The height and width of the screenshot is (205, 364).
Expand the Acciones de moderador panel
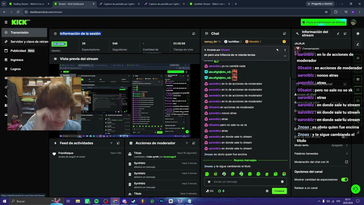(x=194, y=143)
